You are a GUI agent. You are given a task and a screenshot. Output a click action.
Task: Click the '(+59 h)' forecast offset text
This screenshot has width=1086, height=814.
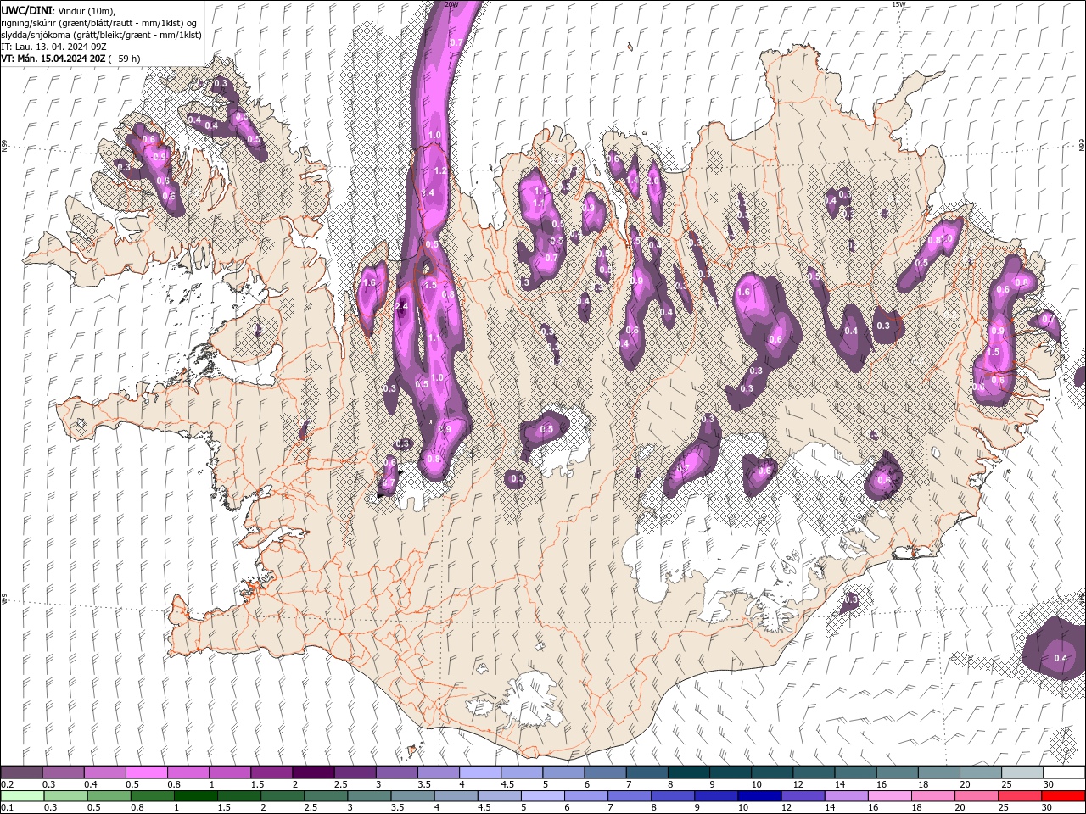point(124,59)
